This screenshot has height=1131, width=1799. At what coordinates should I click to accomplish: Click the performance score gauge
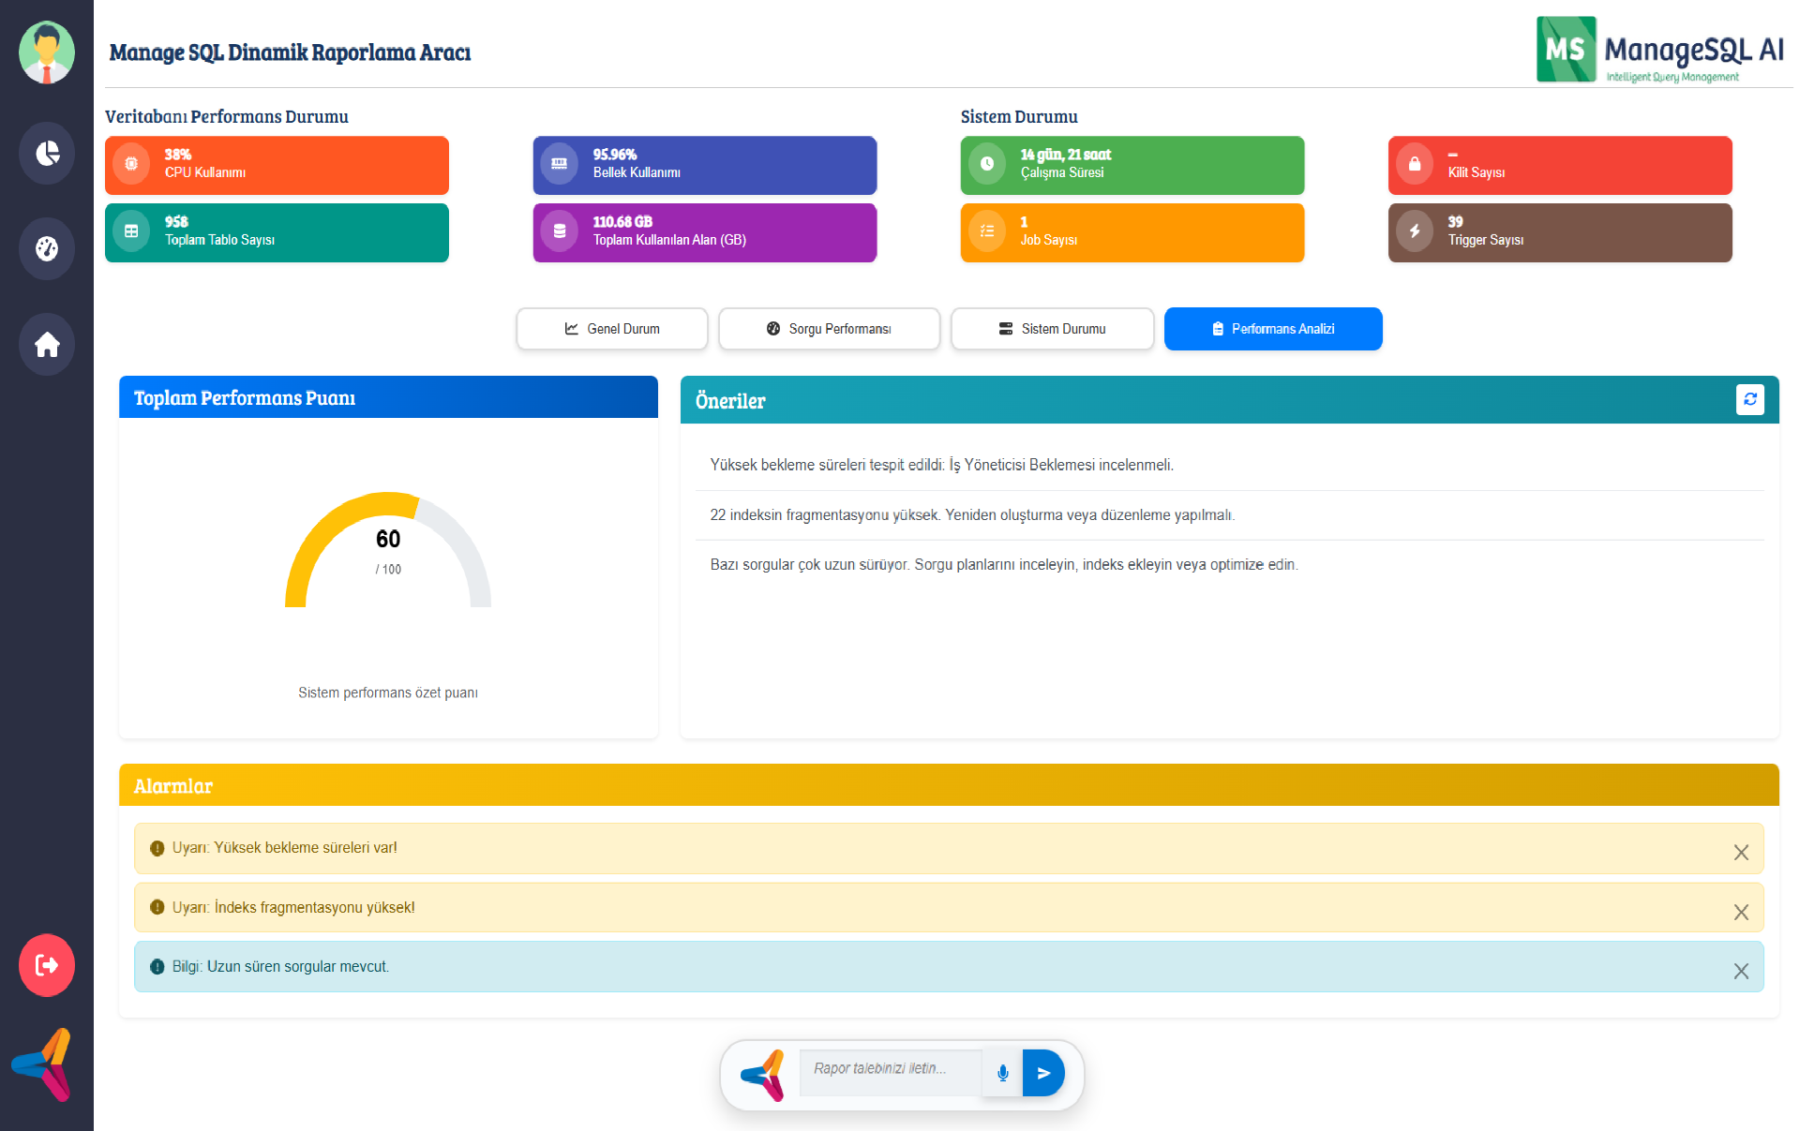[388, 551]
